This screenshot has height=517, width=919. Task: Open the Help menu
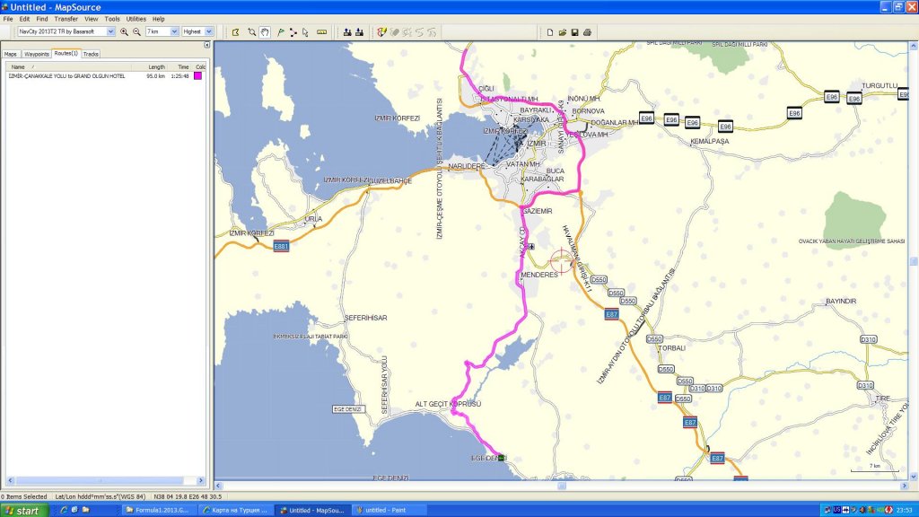point(158,19)
